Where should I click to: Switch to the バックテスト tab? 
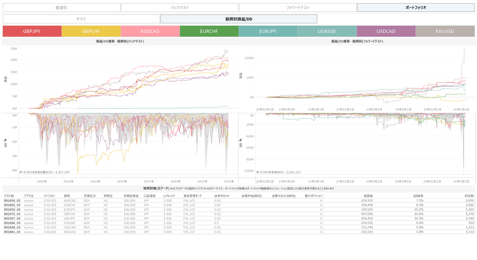point(179,7)
